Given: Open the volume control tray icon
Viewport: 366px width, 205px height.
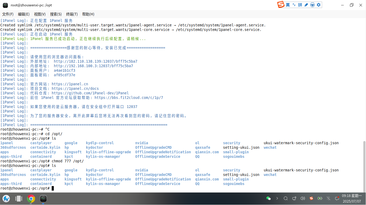Looking at the screenshot, I should pos(303,198).
